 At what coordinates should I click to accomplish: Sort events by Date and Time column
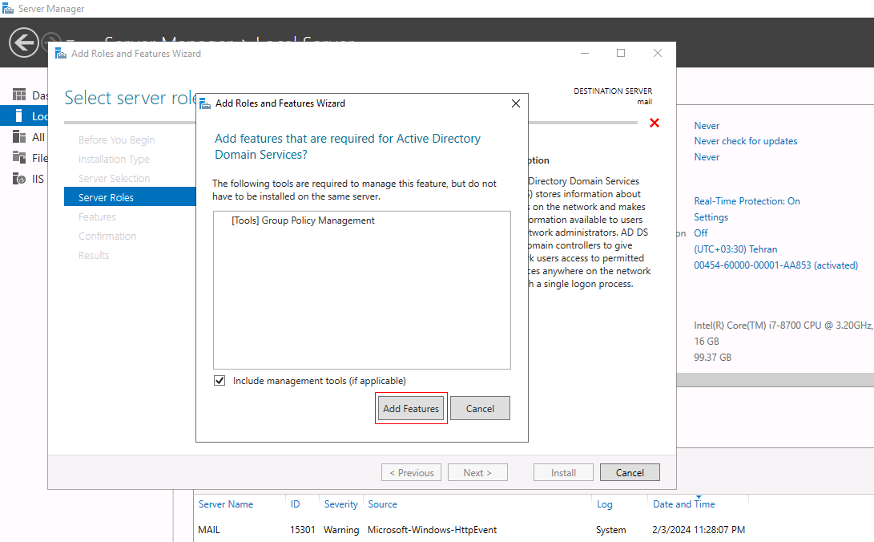(684, 504)
